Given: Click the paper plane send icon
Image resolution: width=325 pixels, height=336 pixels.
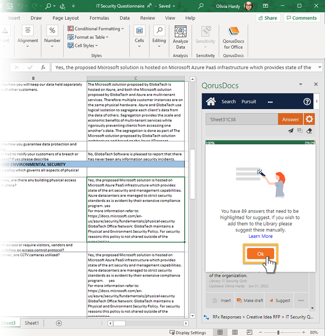Looking at the screenshot, I should (290, 131).
